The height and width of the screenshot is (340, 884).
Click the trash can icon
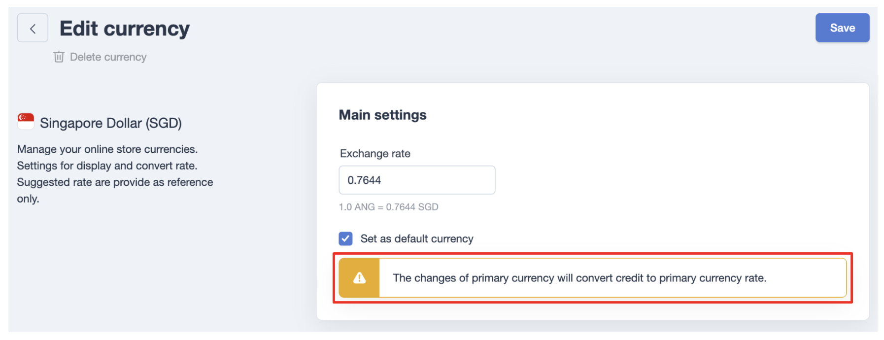point(59,57)
